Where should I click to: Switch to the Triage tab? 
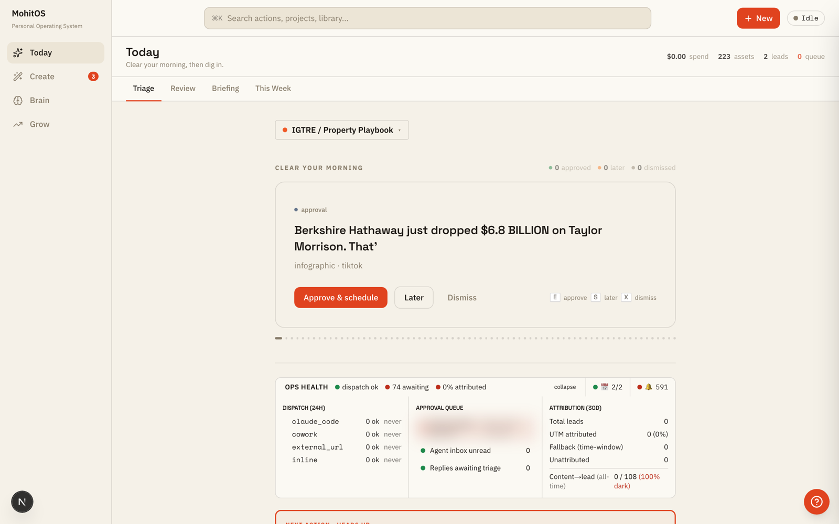144,89
